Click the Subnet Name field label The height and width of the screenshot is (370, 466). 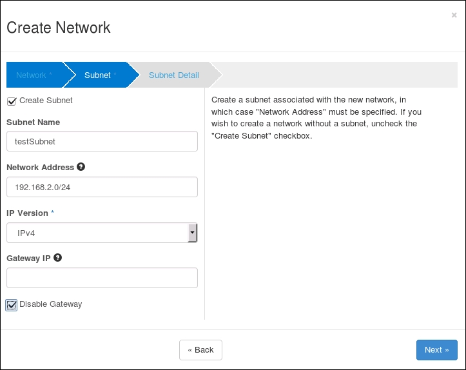pos(33,122)
